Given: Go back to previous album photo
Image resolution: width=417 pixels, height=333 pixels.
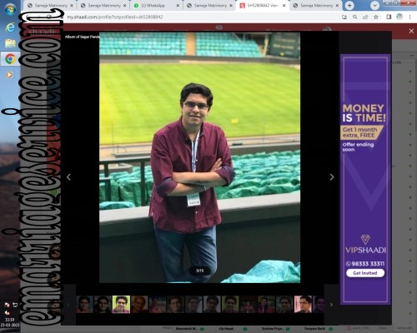Looking at the screenshot, I should coord(68,177).
